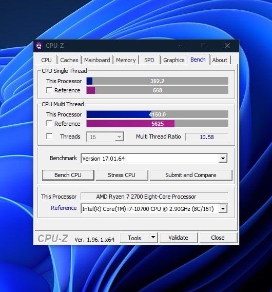Click the blue Reference label link
The height and width of the screenshot is (292, 272).
coord(64,208)
